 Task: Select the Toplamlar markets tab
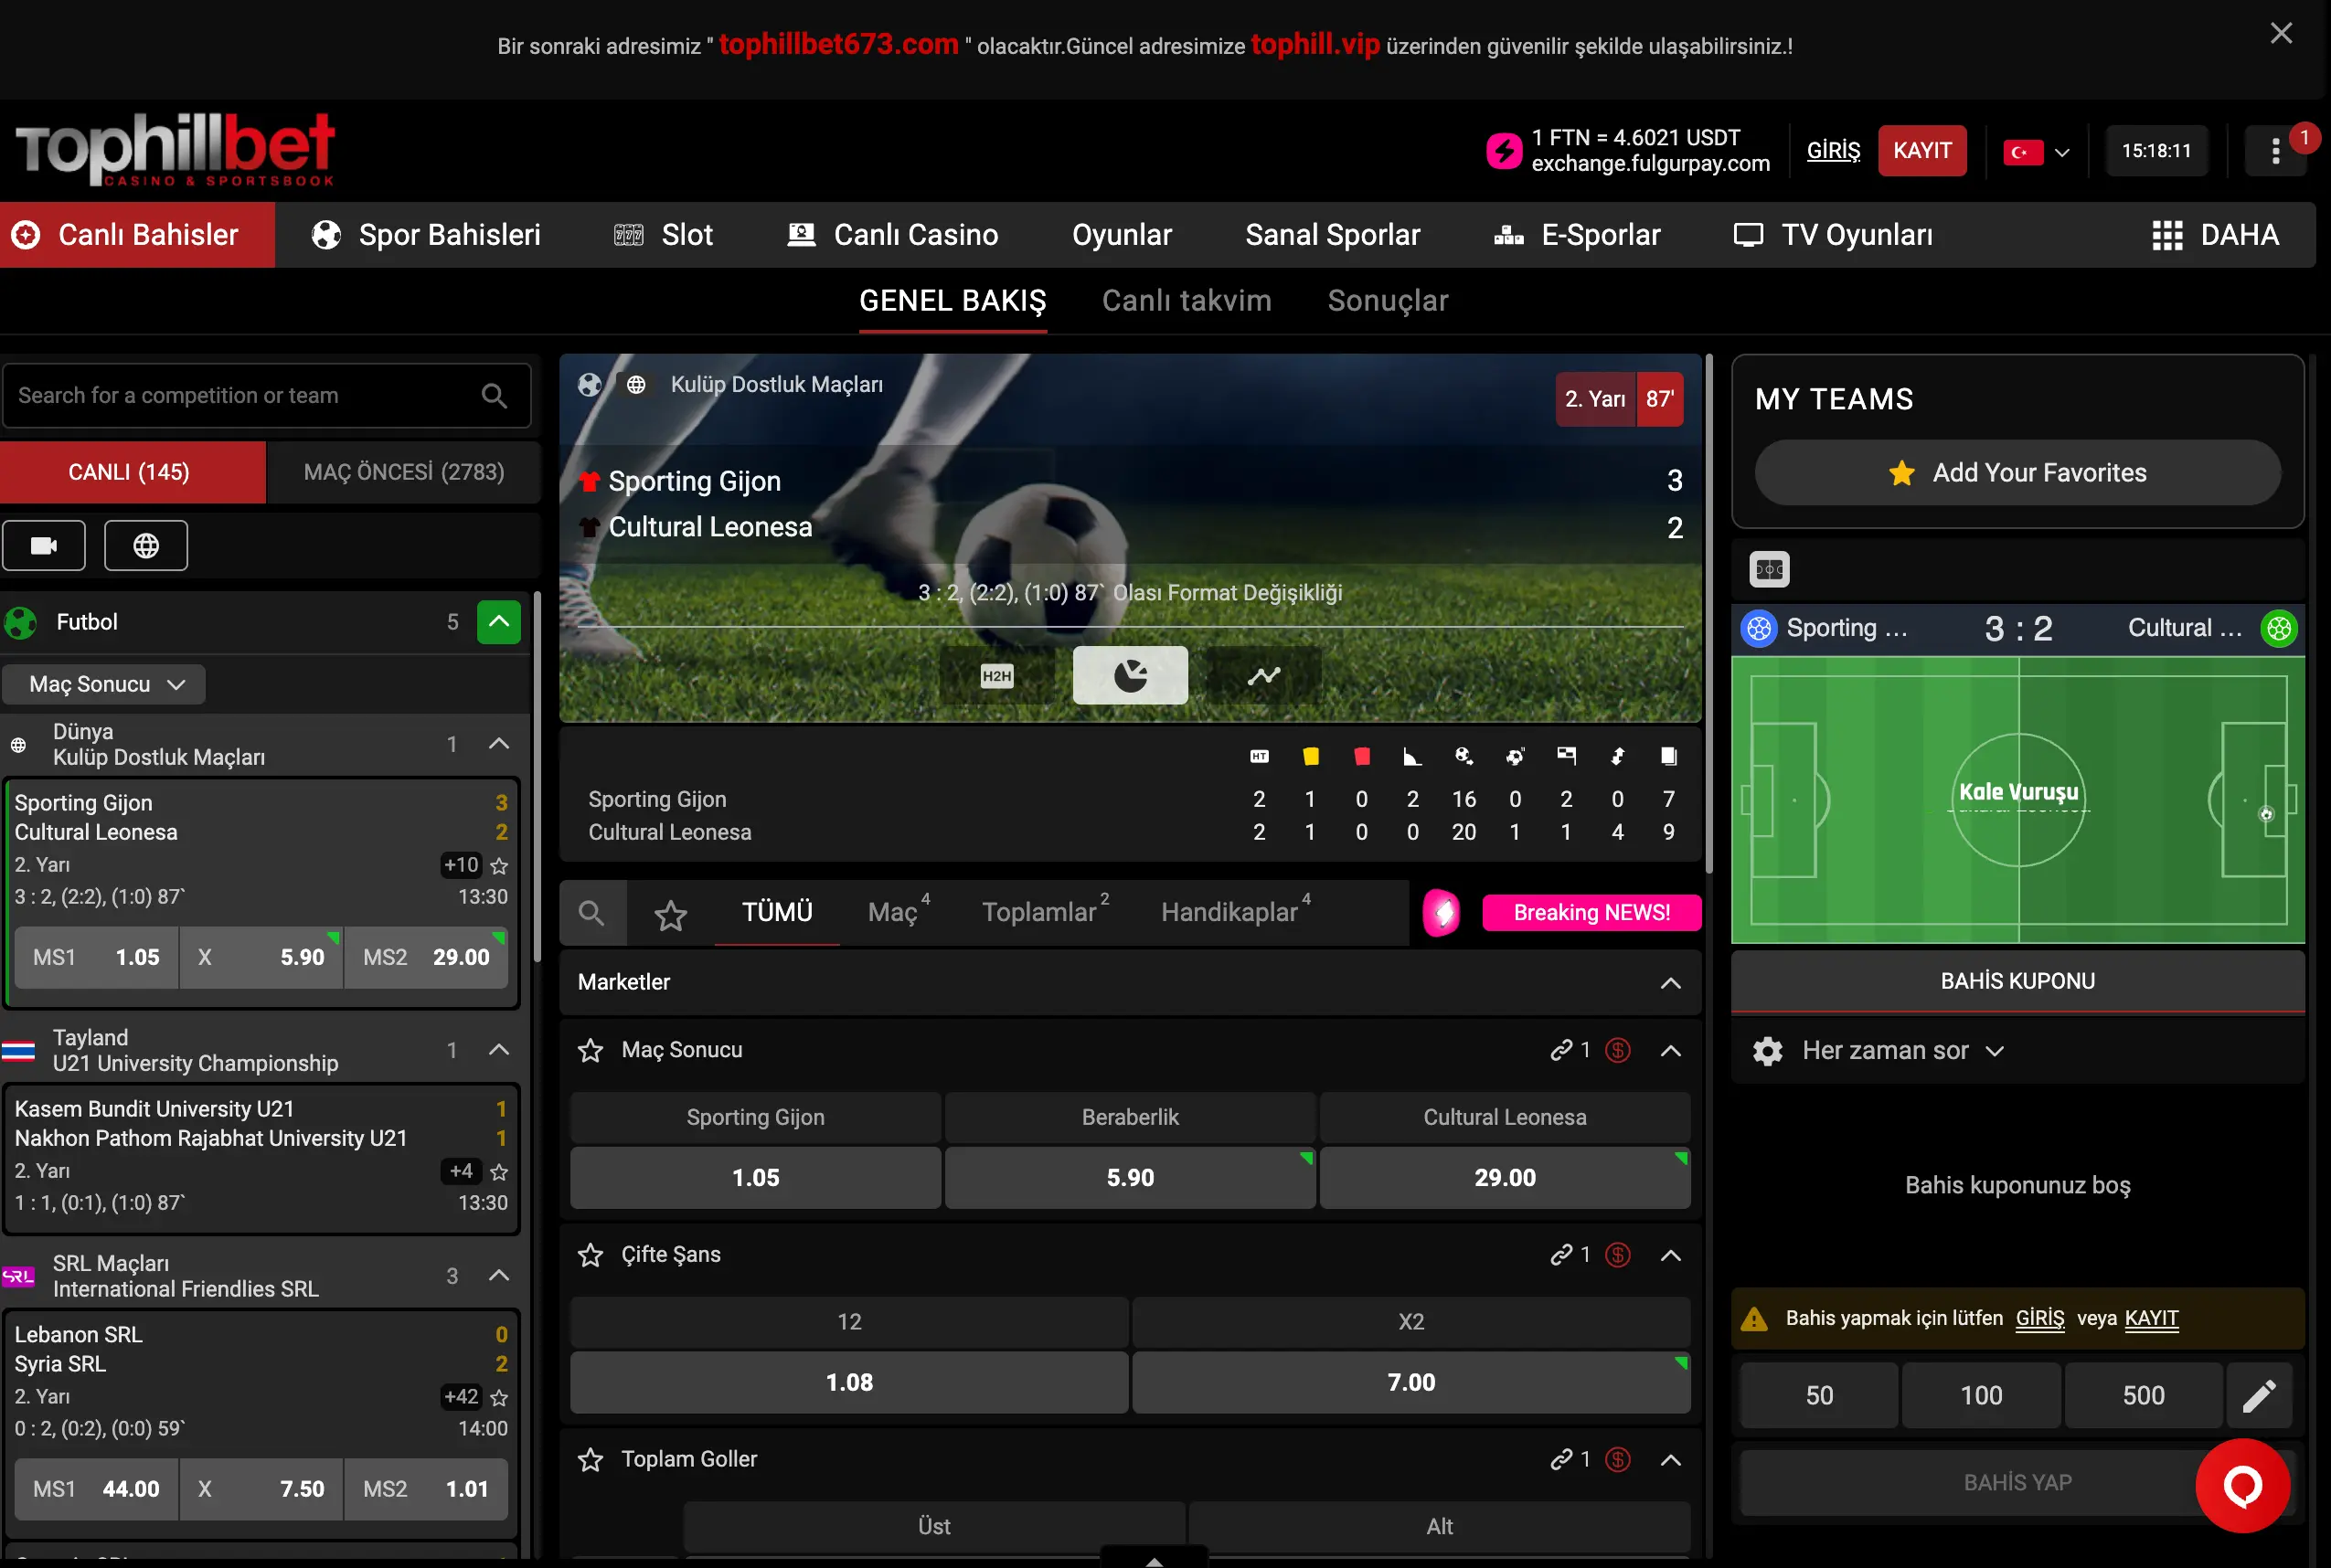pos(1045,913)
